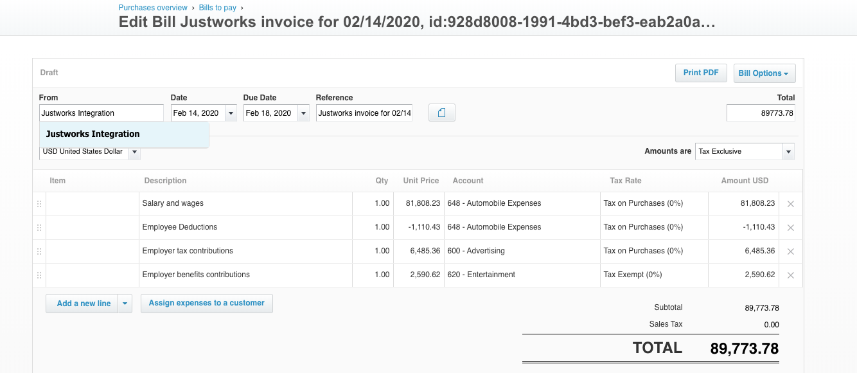857x373 pixels.
Task: Grab the drag handle of Salary and wages row
Action: point(39,204)
